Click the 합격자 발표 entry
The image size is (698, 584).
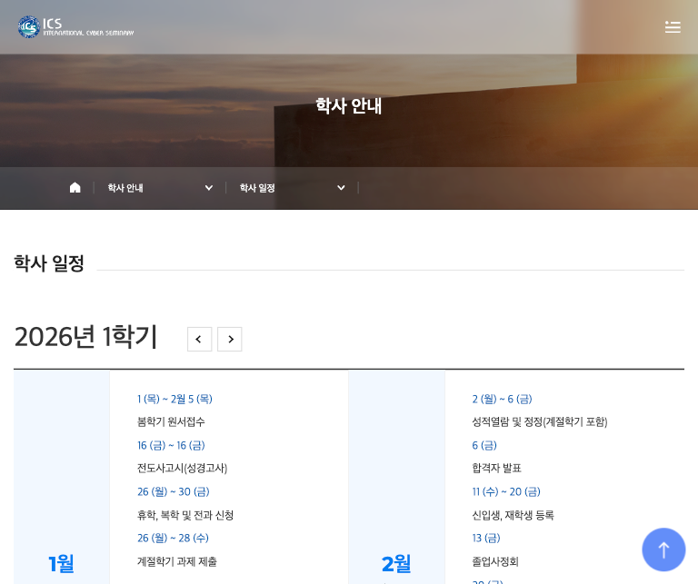(496, 469)
